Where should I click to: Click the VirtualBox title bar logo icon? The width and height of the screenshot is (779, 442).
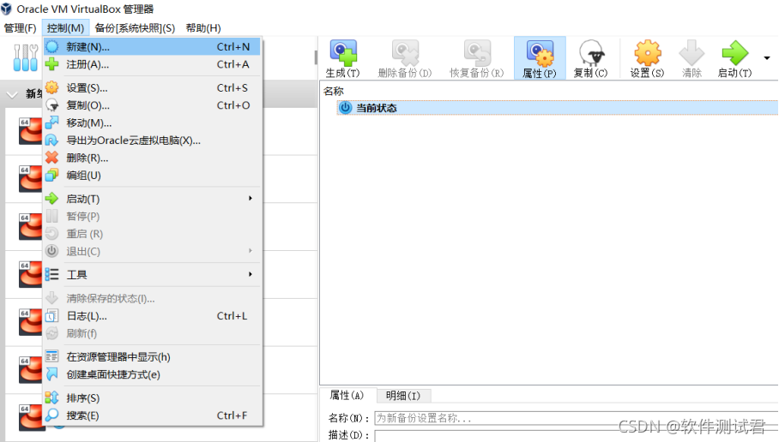tap(7, 9)
